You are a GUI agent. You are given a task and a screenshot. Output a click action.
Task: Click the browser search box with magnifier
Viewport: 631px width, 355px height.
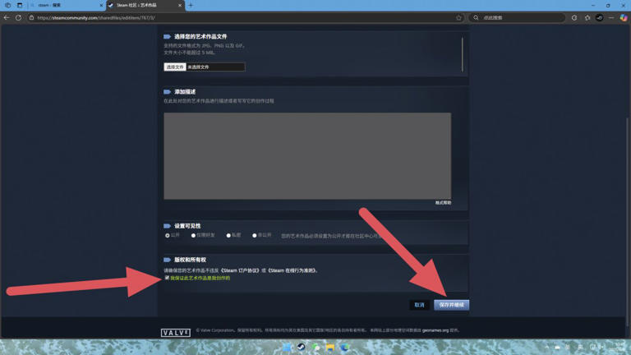click(517, 18)
